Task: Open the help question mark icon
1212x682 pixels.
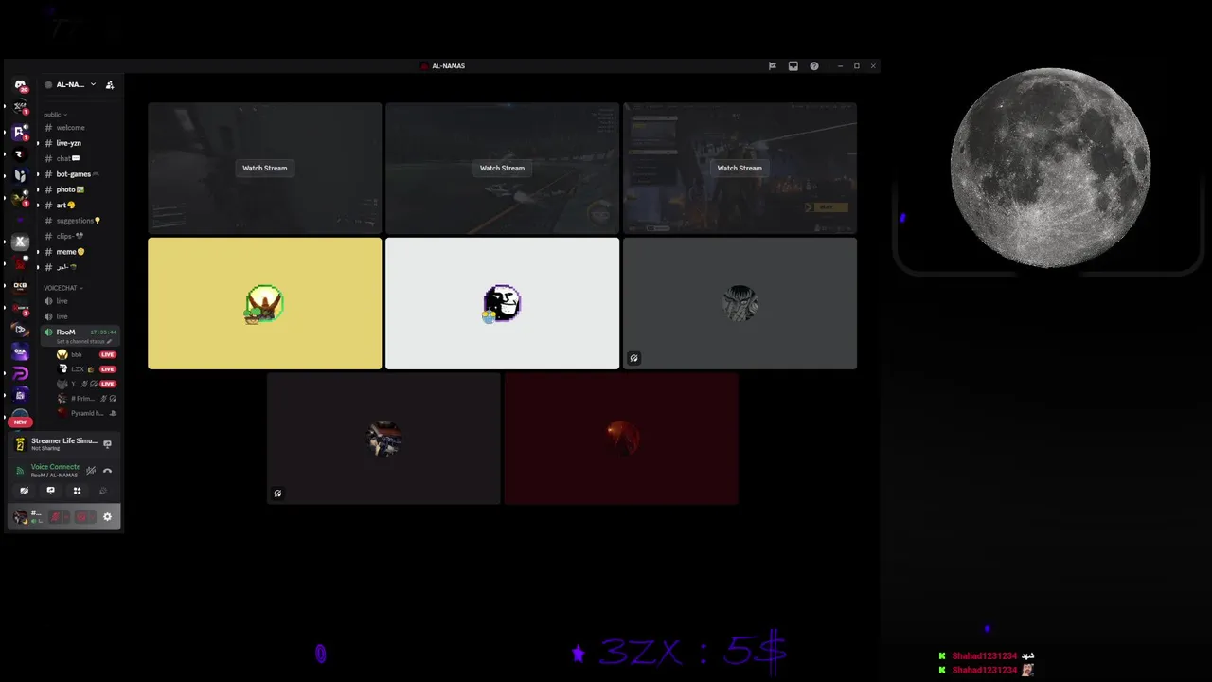Action: [813, 66]
